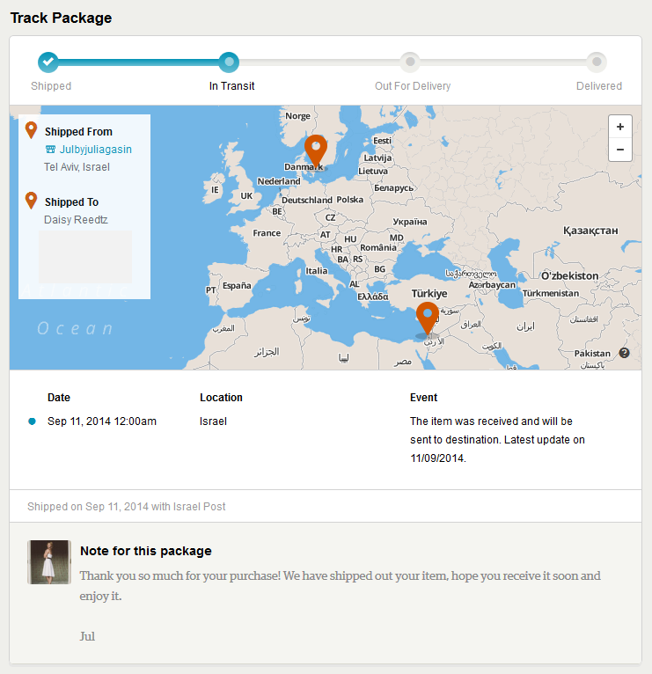Viewport: 652px width, 674px height.
Task: Click the Daisy Reedtz recipient name
Action: 76,220
